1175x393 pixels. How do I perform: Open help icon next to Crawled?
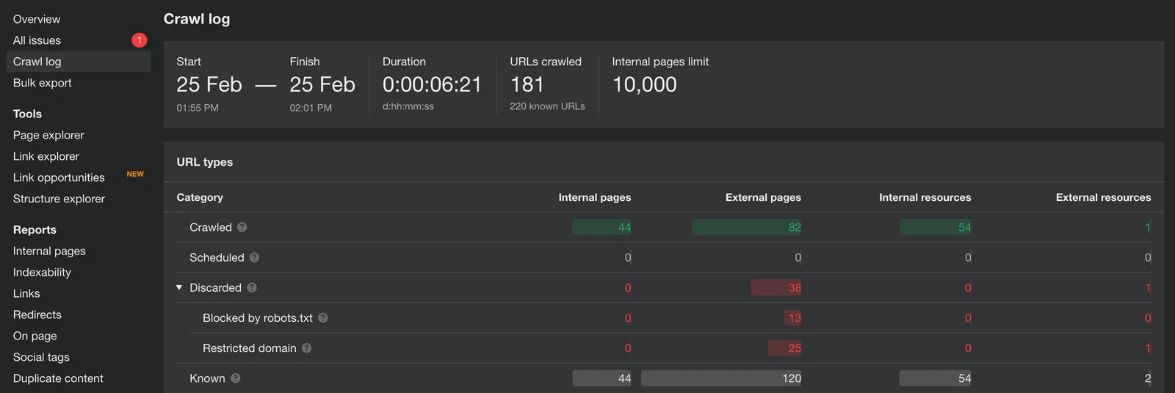coord(242,227)
